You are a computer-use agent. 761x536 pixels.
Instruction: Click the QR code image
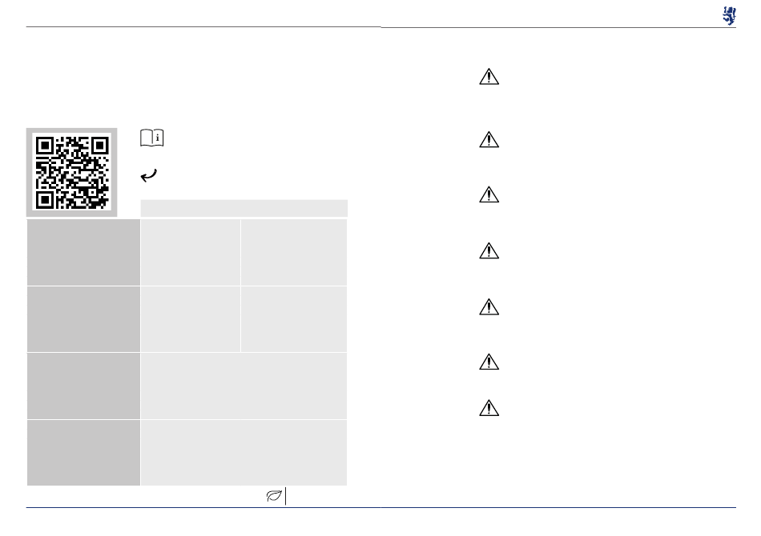(71, 171)
